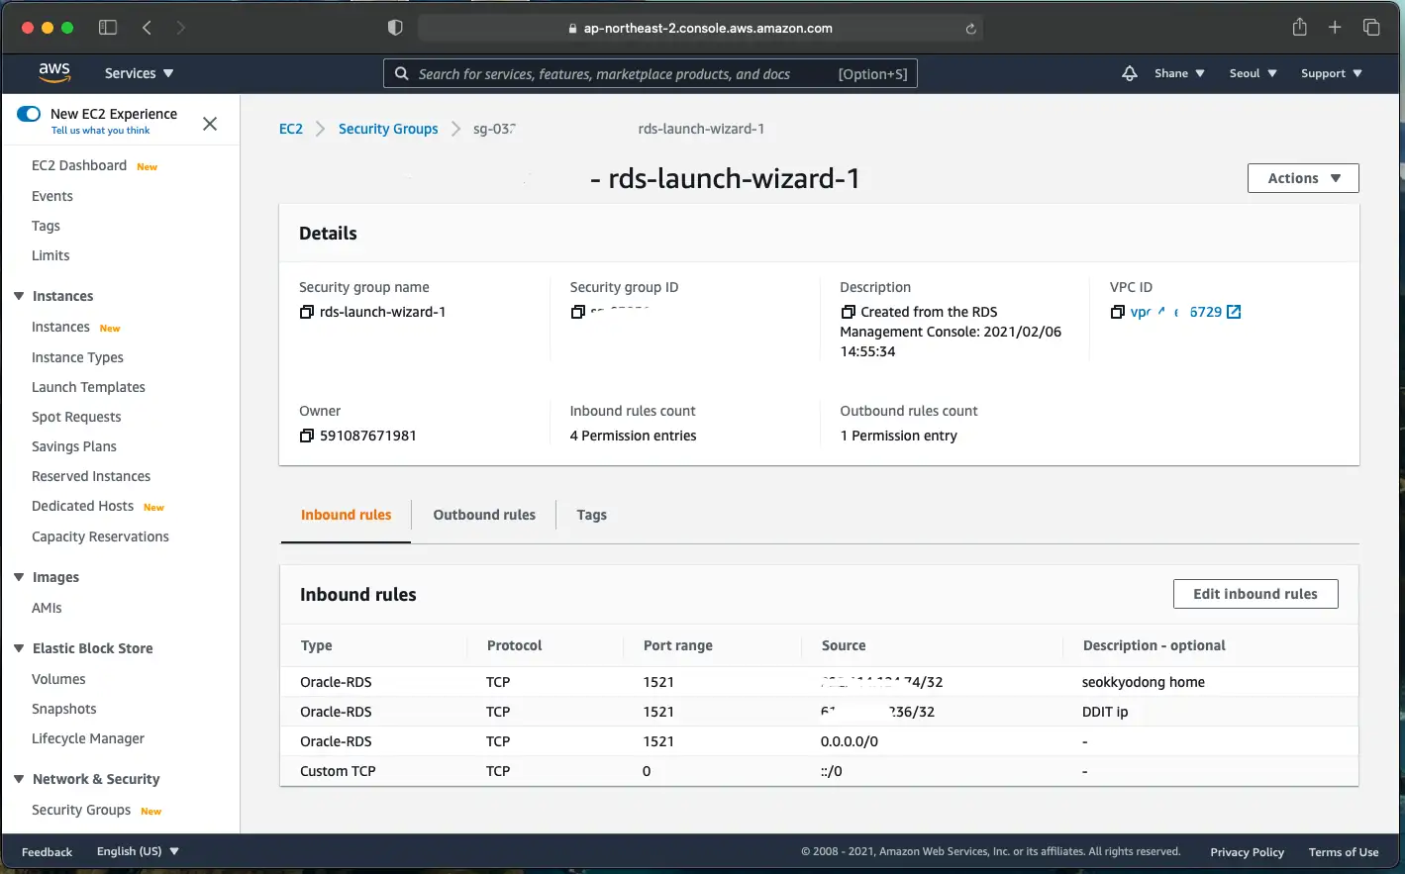Click the search magnifier icon
Image resolution: width=1405 pixels, height=874 pixels.
(x=401, y=73)
